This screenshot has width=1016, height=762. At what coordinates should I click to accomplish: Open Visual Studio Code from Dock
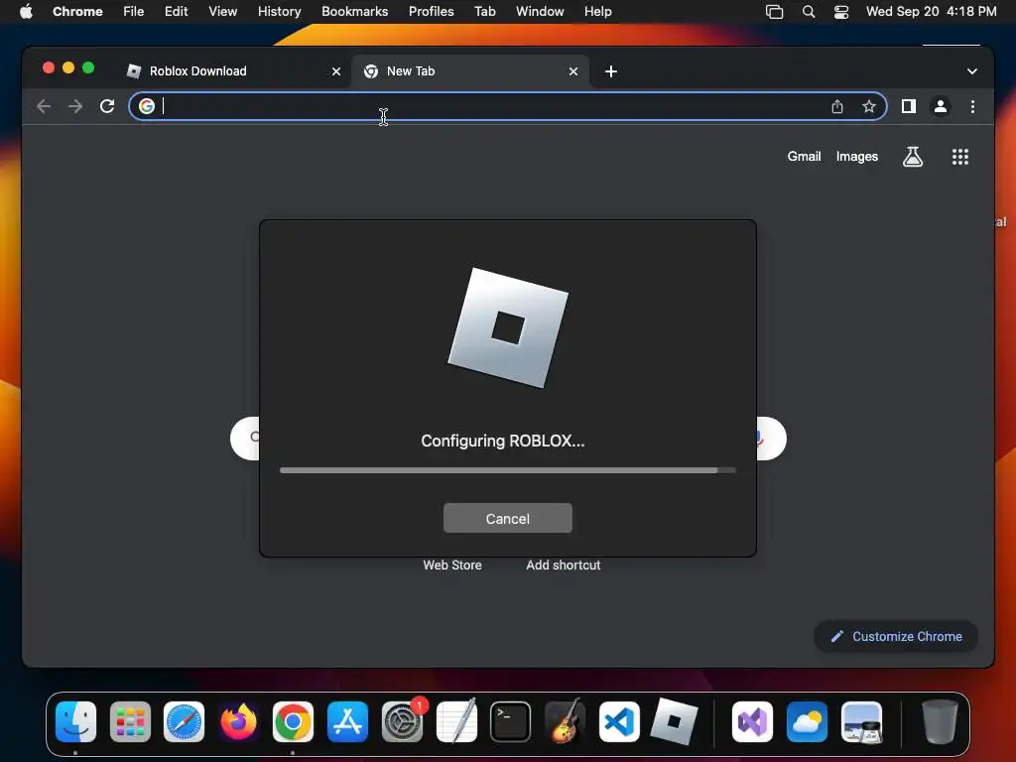coord(619,722)
